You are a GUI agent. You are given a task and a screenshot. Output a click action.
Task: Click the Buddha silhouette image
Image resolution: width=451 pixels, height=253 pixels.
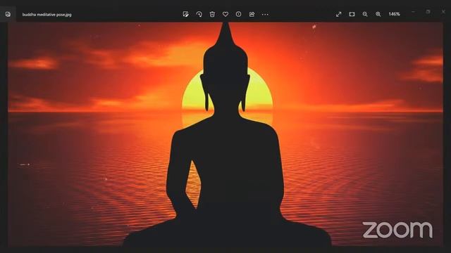pyautogui.click(x=226, y=135)
